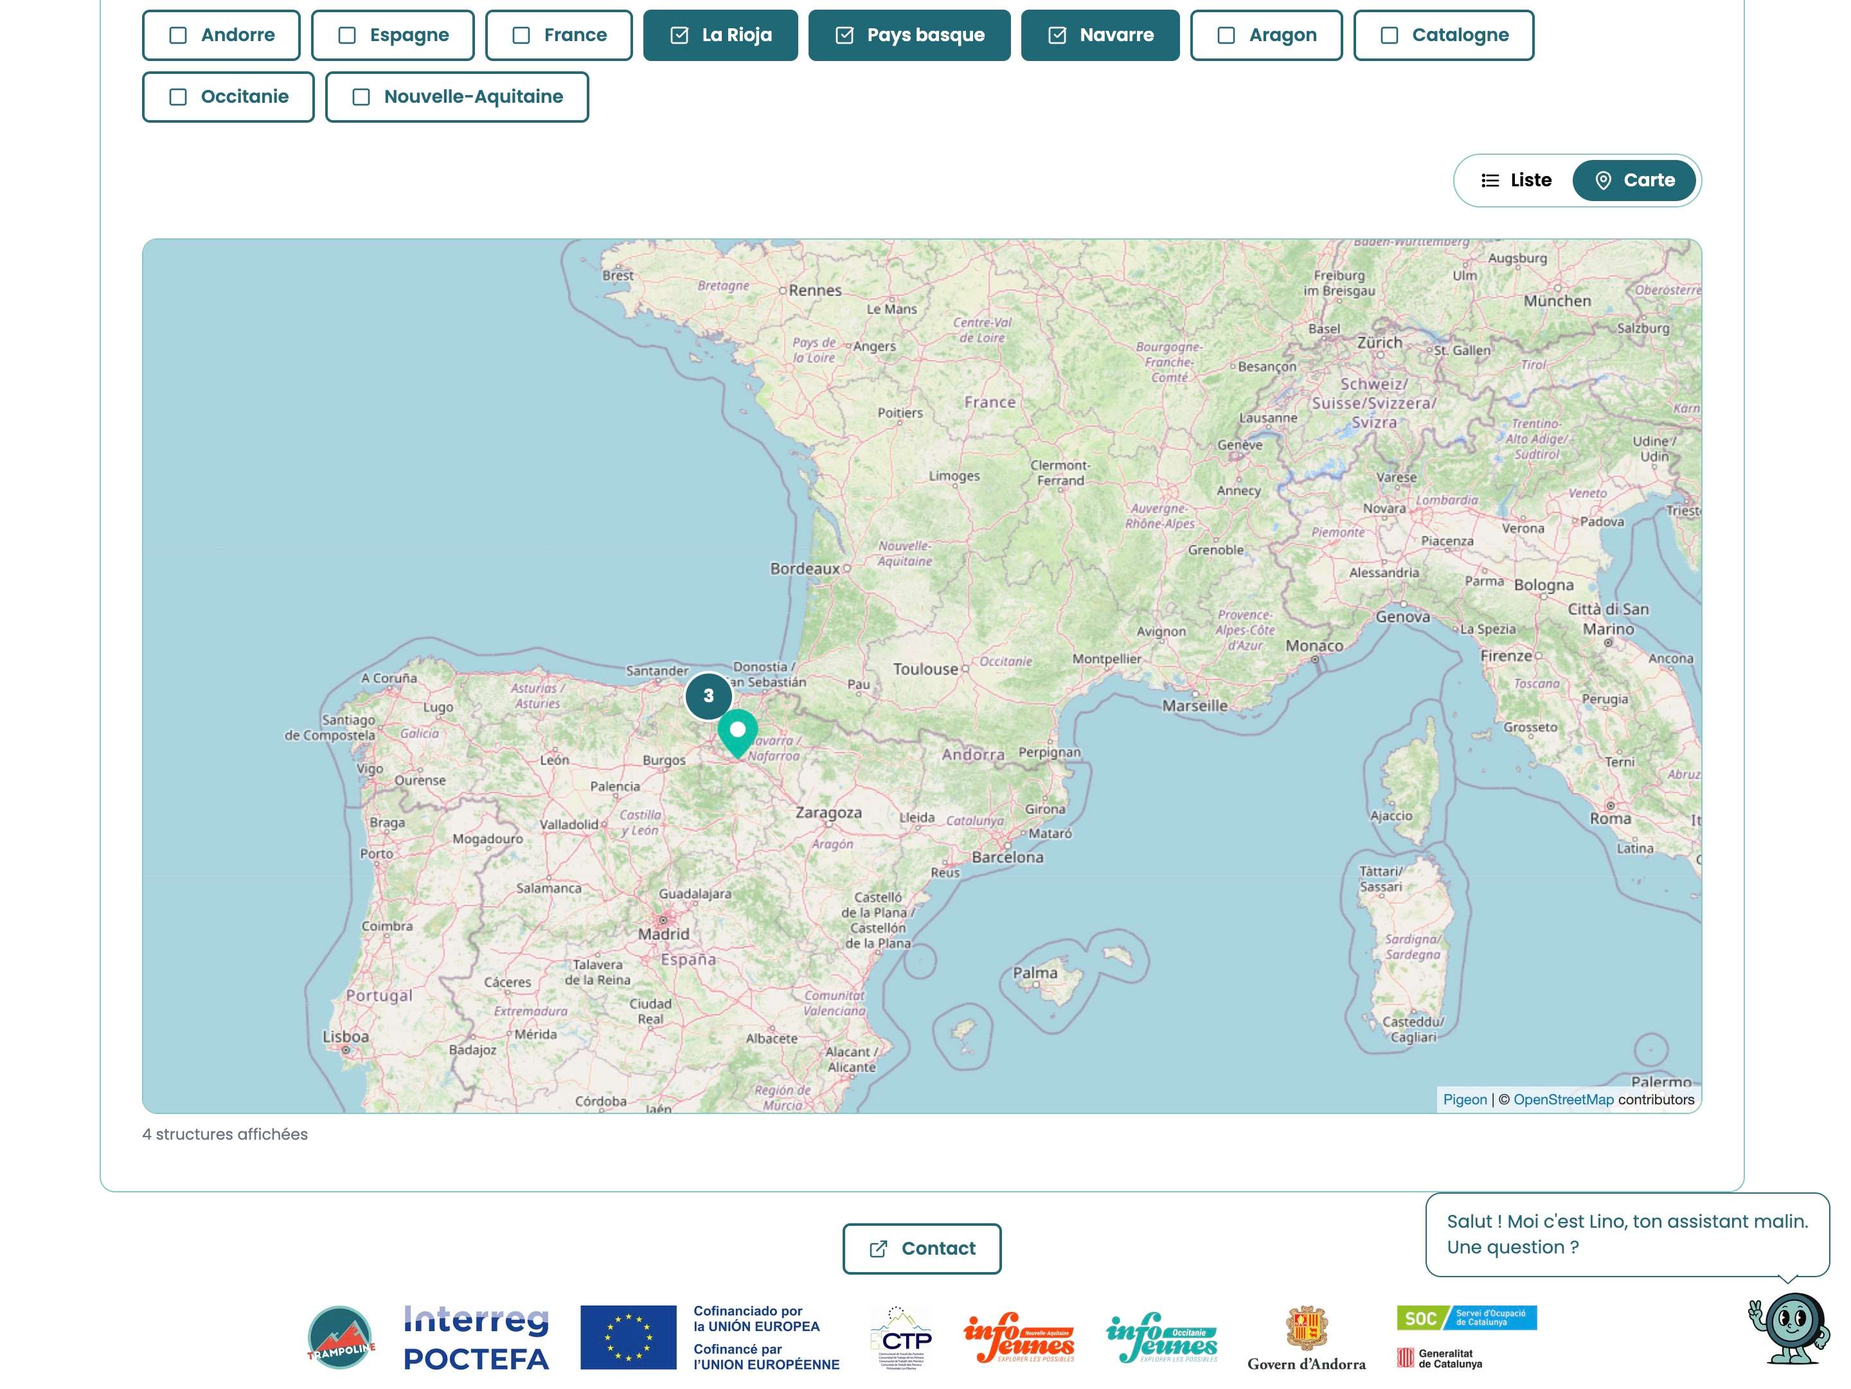Image resolution: width=1851 pixels, height=1389 pixels.
Task: Uncheck the Pays basque filter
Action: coord(909,35)
